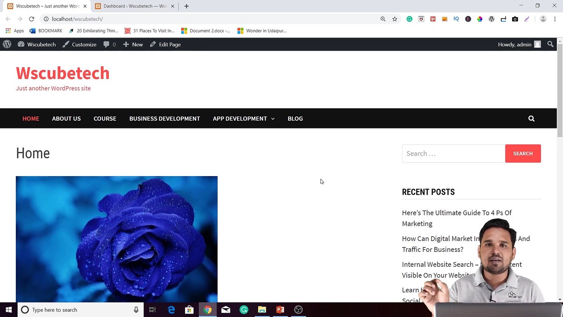
Task: Open a new browser tab
Action: pyautogui.click(x=186, y=6)
